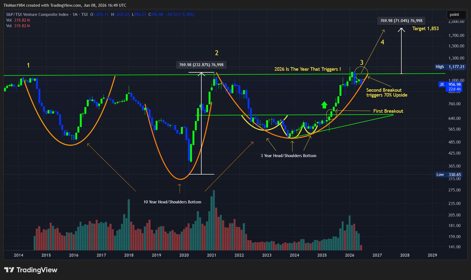Click 2020 on the time axis

[x=184, y=255]
